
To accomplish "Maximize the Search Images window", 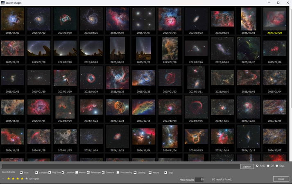I will [278, 2].
